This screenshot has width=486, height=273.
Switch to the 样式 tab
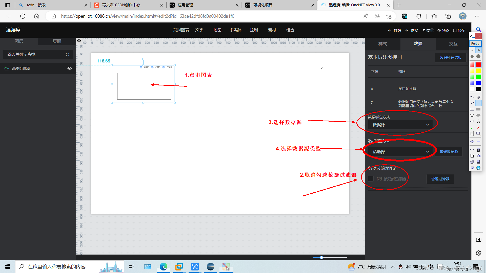382,44
